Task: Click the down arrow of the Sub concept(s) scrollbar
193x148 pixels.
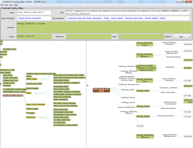Action: 190,19
